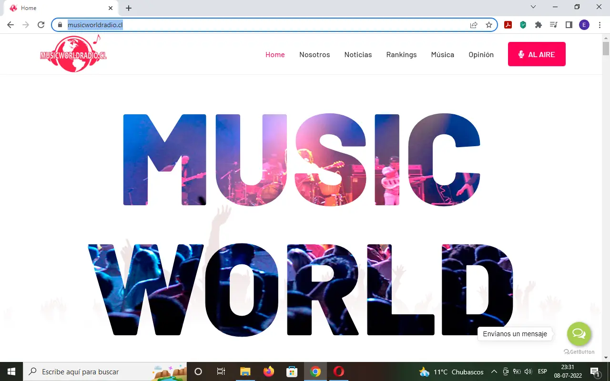
Task: Open the Rankings menu item
Action: pyautogui.click(x=401, y=55)
